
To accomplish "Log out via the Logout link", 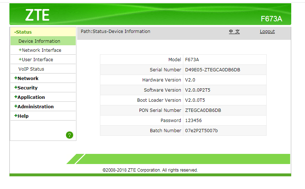I will (267, 31).
